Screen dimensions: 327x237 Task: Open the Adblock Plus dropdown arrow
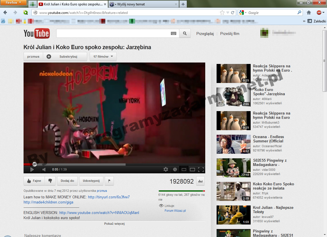pos(324,13)
